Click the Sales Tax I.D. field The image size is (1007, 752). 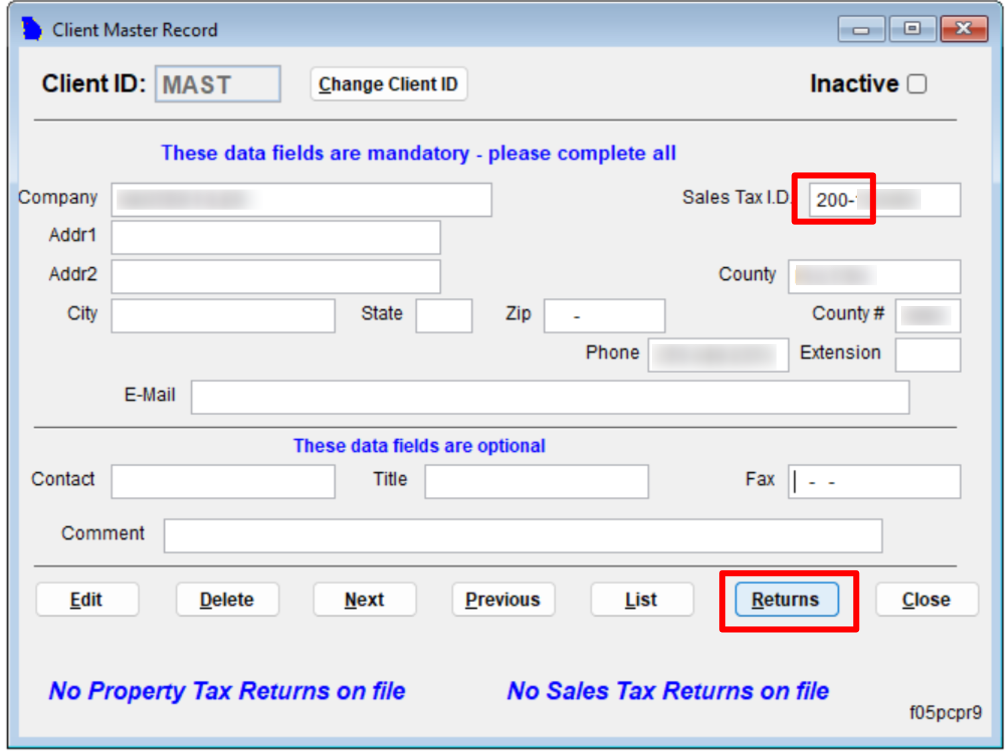coord(884,200)
